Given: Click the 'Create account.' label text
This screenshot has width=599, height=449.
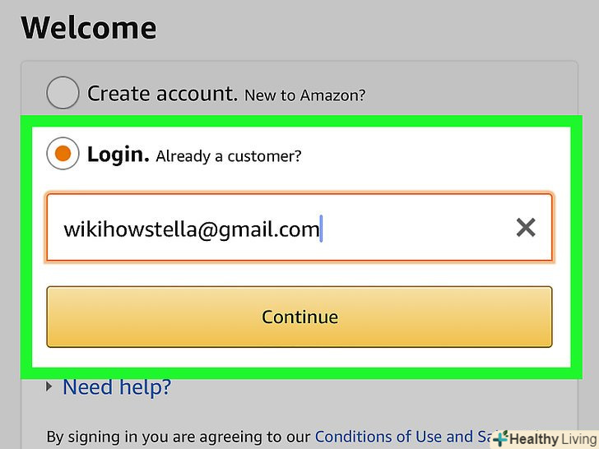Looking at the screenshot, I should point(162,94).
